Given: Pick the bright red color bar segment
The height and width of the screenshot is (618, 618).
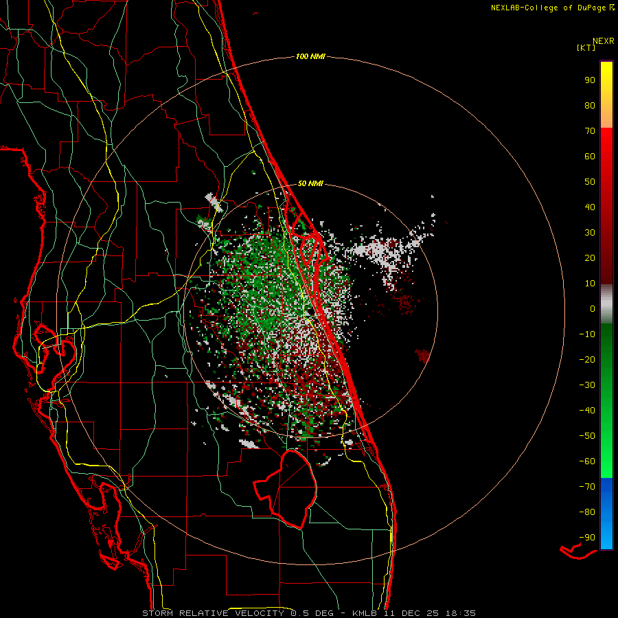Looking at the screenshot, I should pos(606,206).
